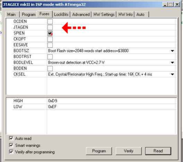Image resolution: width=183 pixels, height=162 pixels.
Task: Select the EESAVE fuse label
Action: tap(21, 45)
